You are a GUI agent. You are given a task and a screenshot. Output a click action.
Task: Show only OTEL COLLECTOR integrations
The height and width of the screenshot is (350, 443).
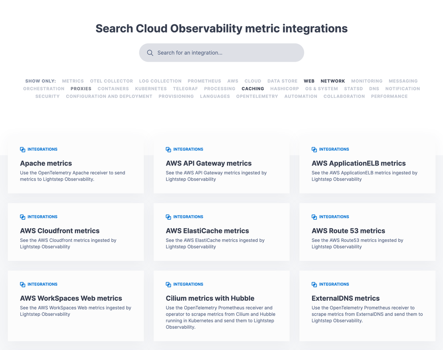(x=111, y=81)
